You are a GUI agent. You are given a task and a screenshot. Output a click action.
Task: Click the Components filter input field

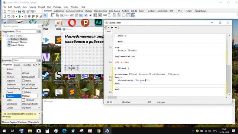pyautogui.click(x=26, y=31)
